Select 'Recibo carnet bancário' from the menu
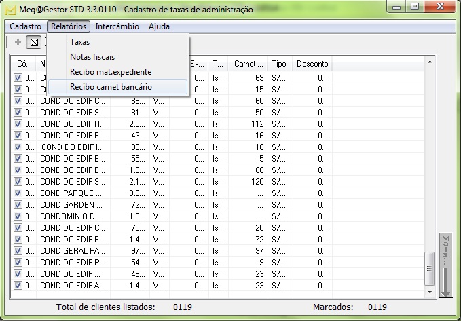The width and height of the screenshot is (461, 321). point(111,87)
